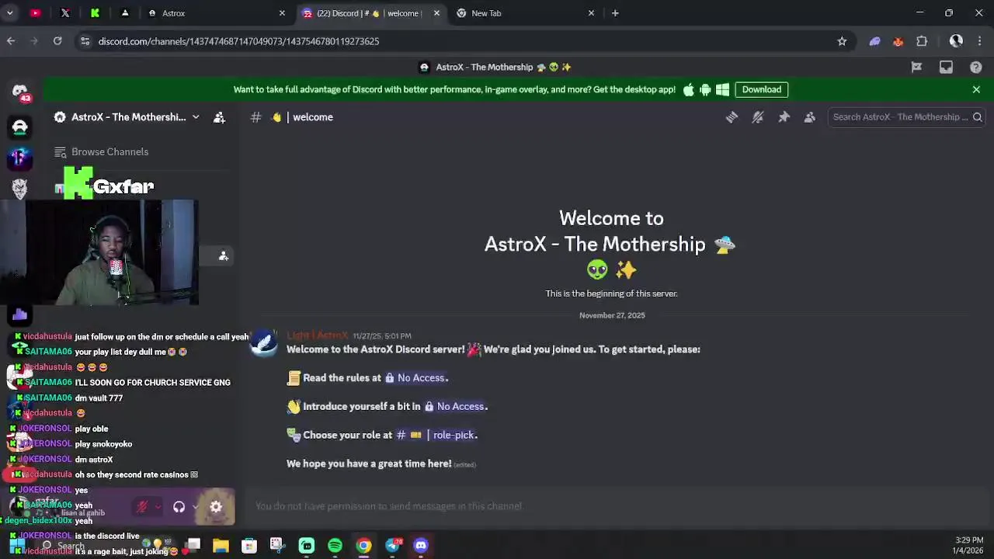Expand microphone input options arrow
The image size is (994, 559).
158,507
